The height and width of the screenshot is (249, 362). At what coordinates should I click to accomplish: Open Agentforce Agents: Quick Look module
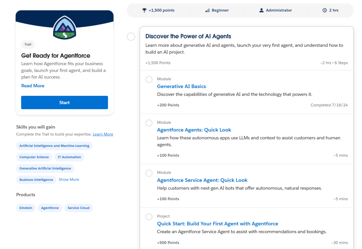pyautogui.click(x=194, y=130)
